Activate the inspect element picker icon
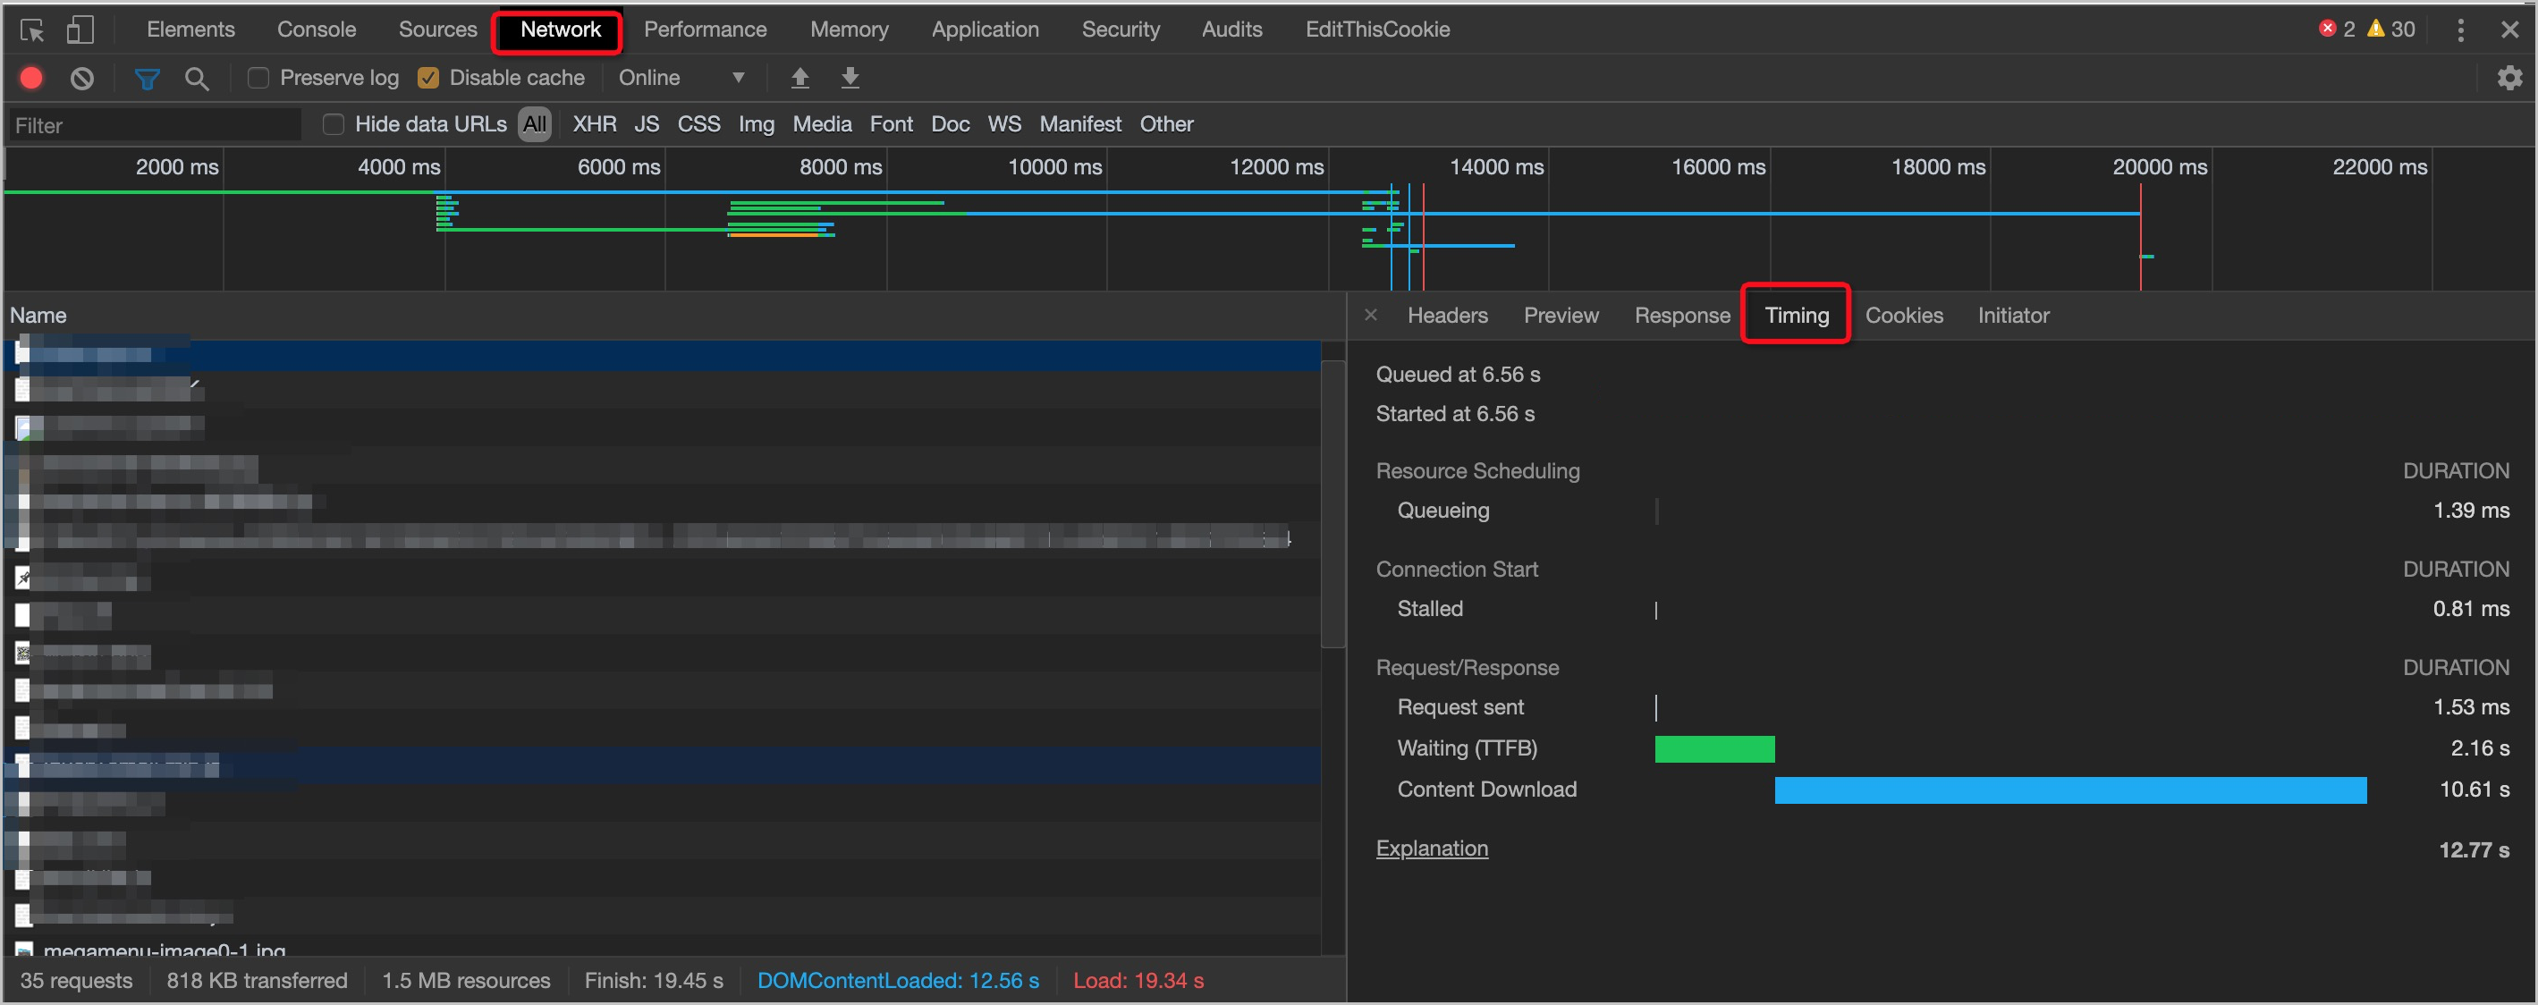Image resolution: width=2538 pixels, height=1005 pixels. 31,30
